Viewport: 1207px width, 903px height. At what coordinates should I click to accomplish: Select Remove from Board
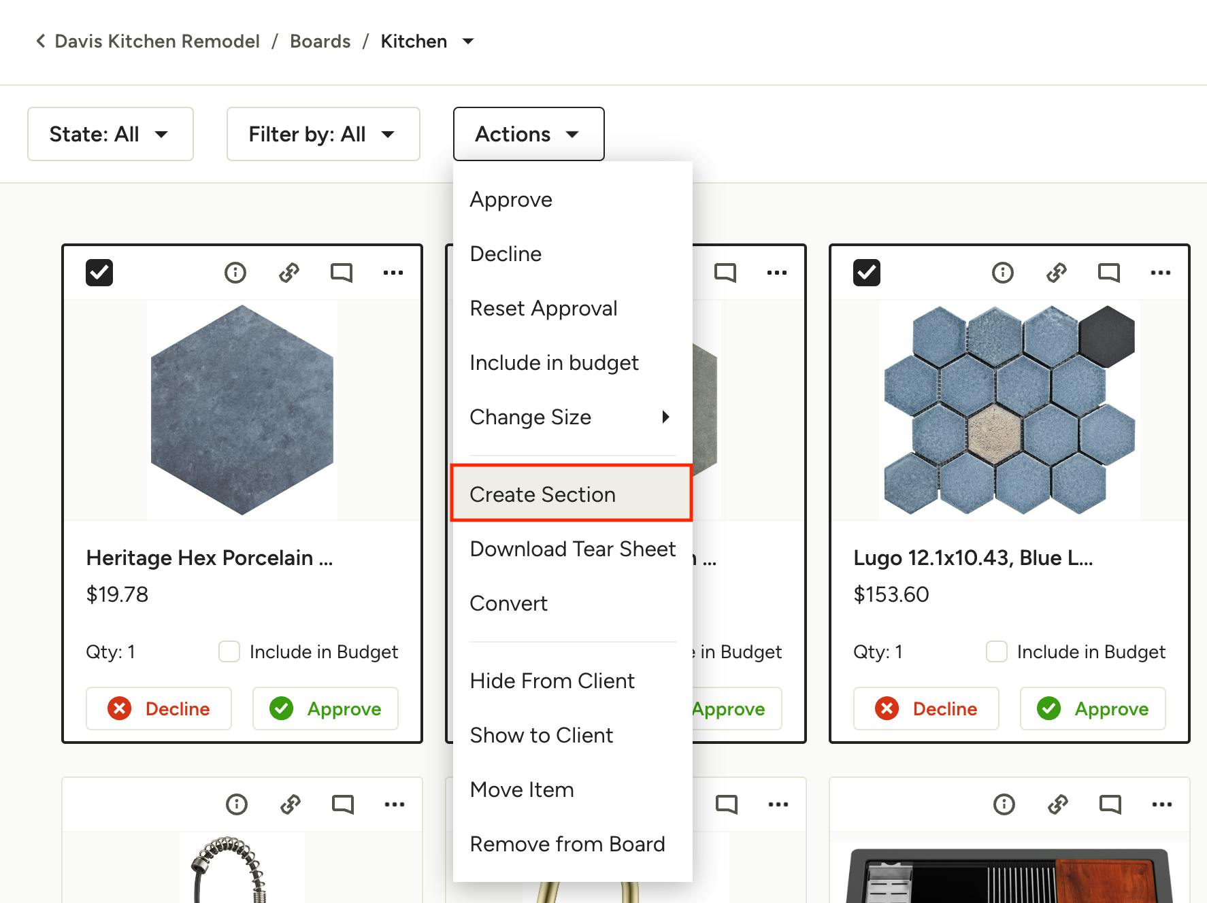click(573, 844)
